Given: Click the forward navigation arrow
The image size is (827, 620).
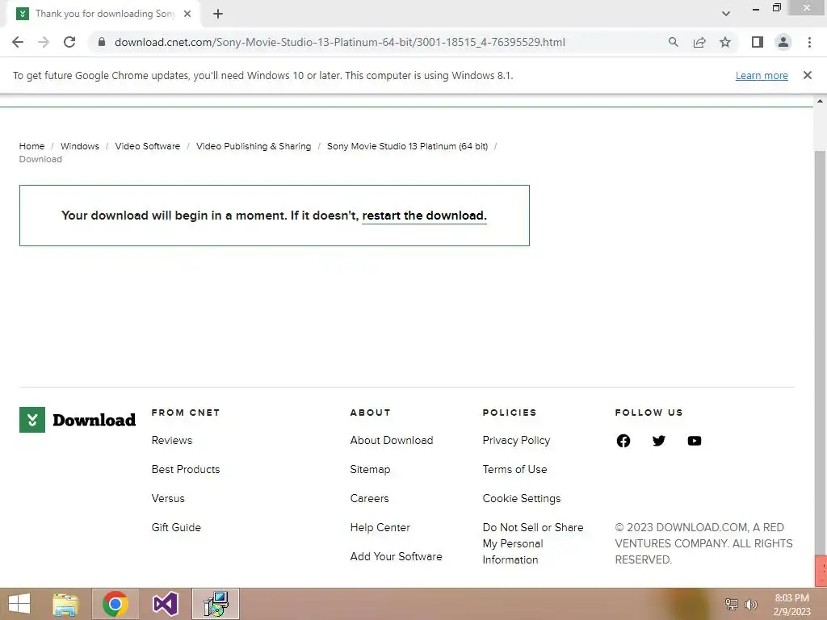Looking at the screenshot, I should pyautogui.click(x=44, y=42).
